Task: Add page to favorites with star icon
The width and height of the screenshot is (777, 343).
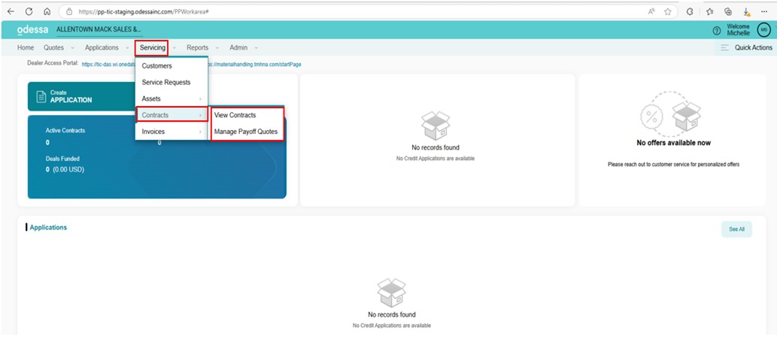Action: pyautogui.click(x=667, y=11)
